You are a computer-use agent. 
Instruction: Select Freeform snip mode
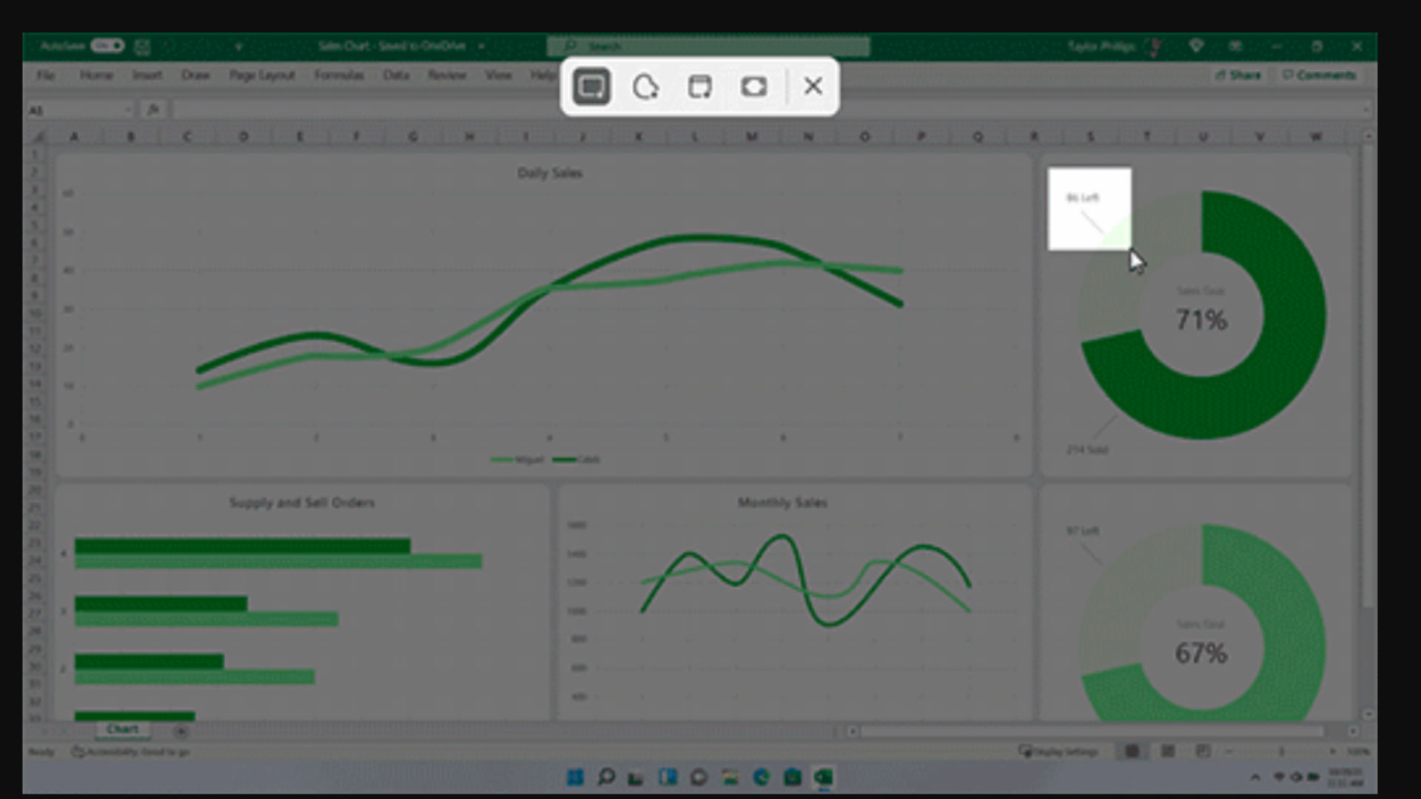coord(645,87)
